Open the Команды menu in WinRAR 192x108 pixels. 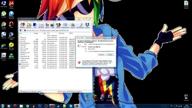point(26,22)
